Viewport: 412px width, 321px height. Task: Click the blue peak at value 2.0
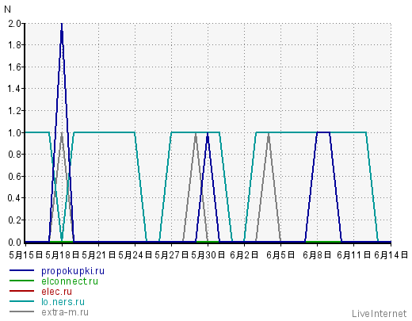(x=62, y=25)
